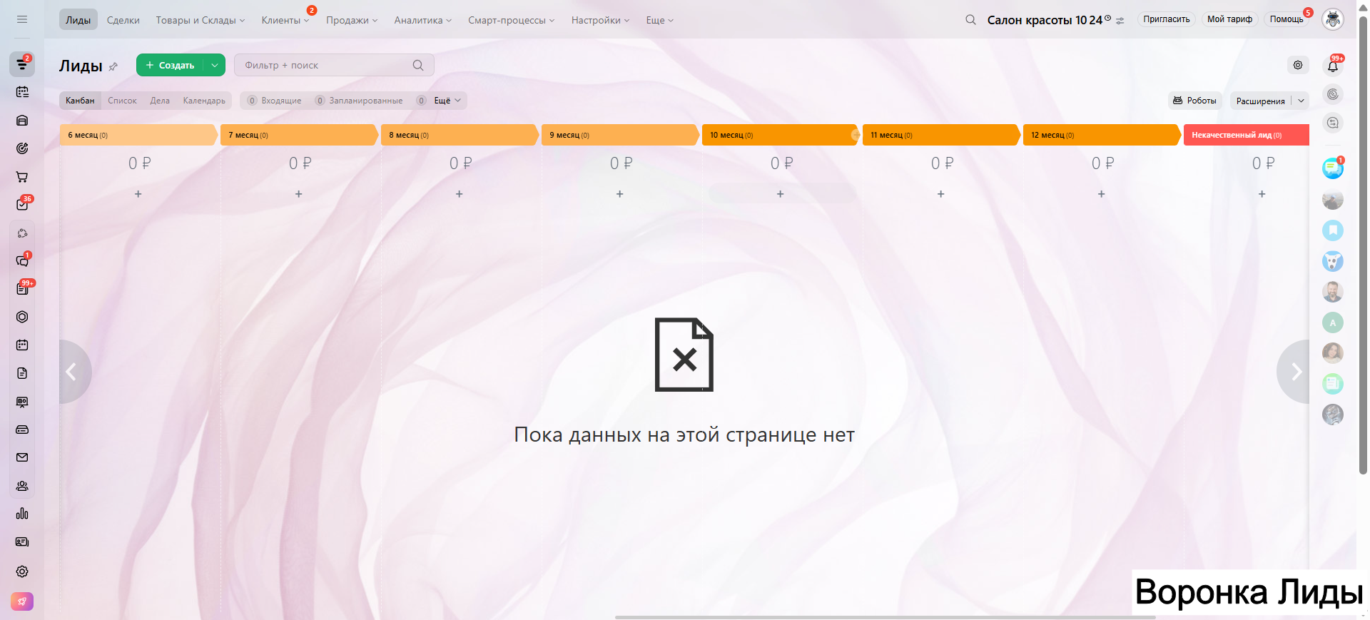Add a lead in Некачественный лид column
The width and height of the screenshot is (1370, 620).
click(x=1262, y=194)
